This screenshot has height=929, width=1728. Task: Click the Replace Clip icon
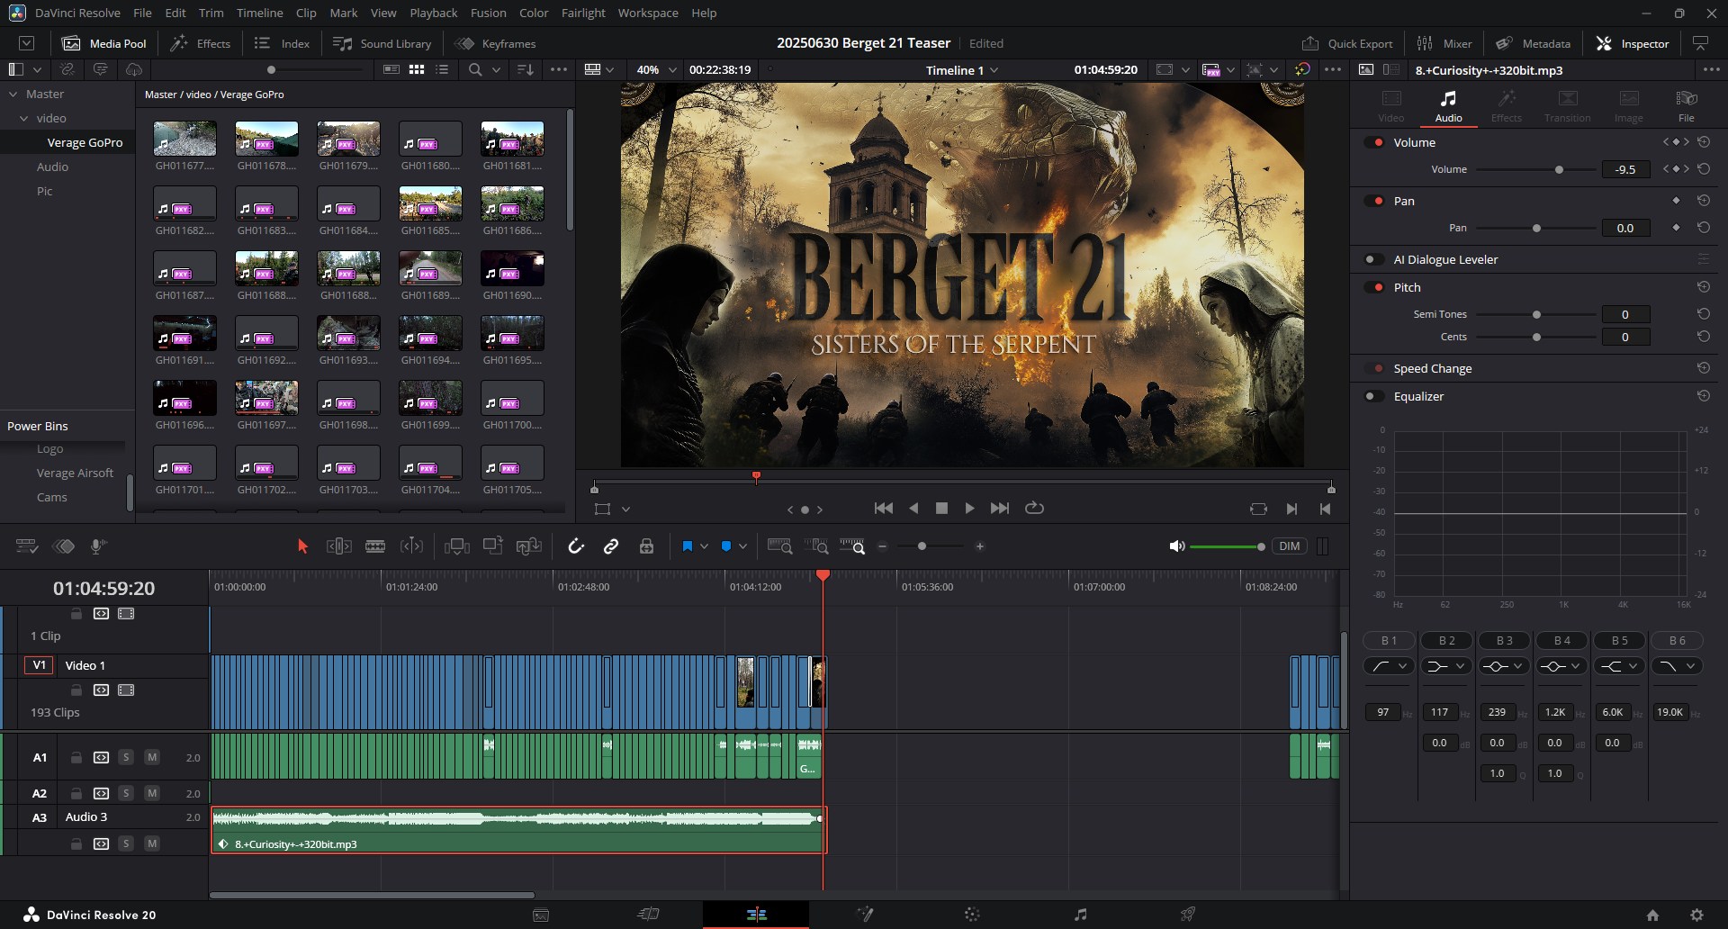[528, 546]
